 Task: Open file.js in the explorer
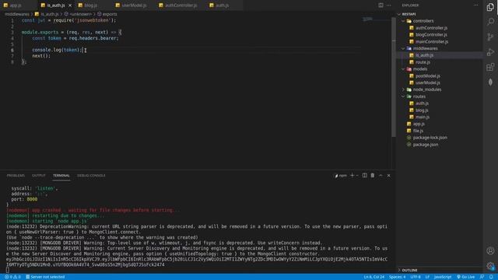tap(418, 131)
